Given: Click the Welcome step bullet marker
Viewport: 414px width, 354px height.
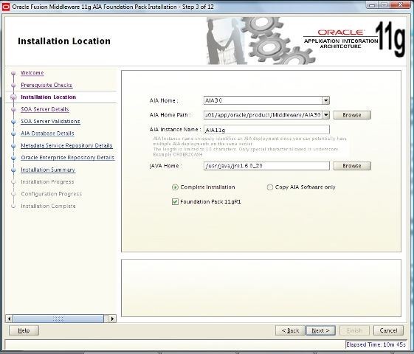Looking at the screenshot, I should [13, 73].
